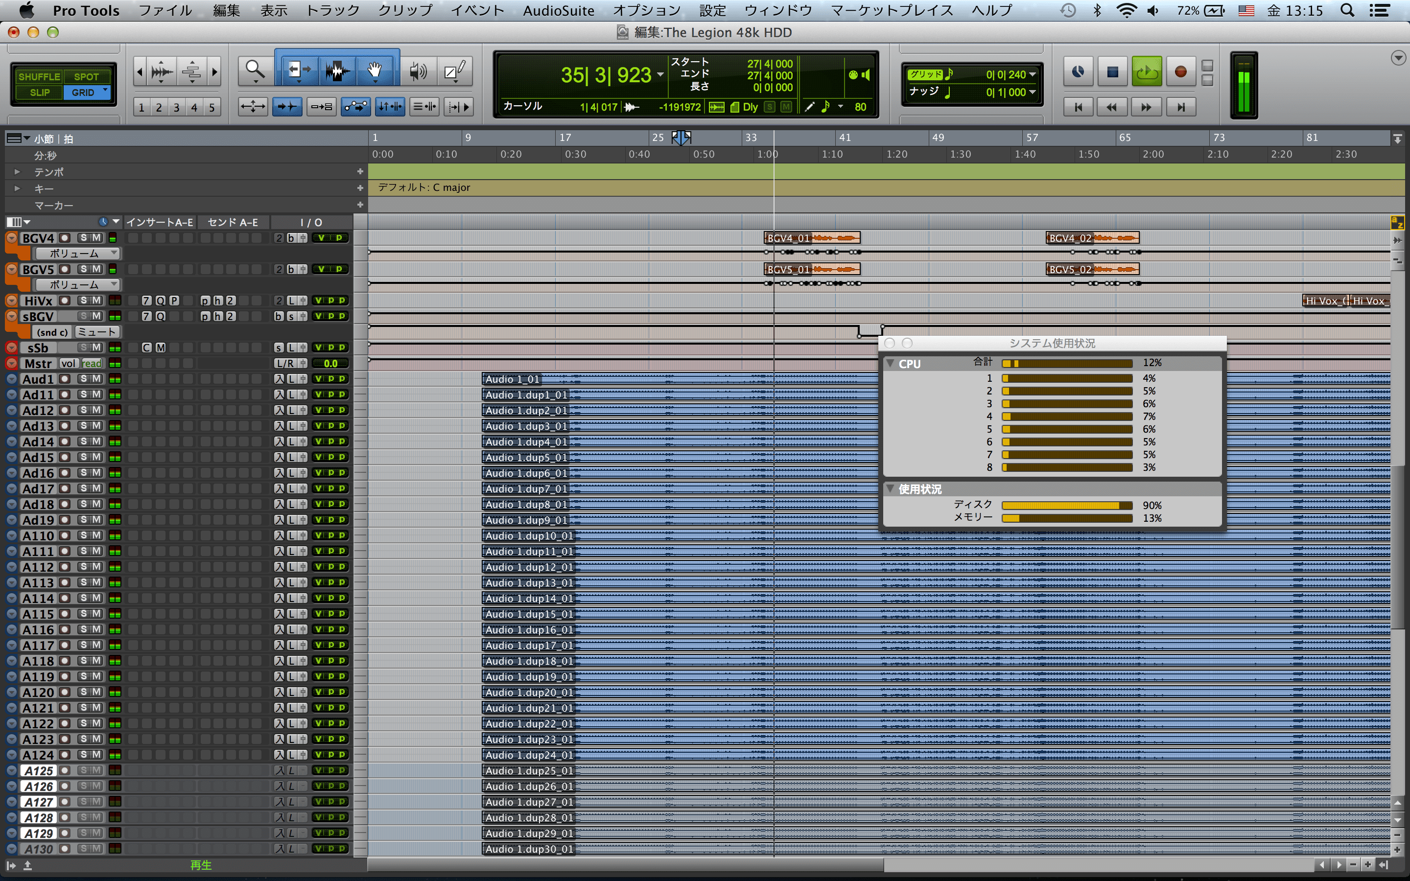Toggle GRID edit mode
Image resolution: width=1410 pixels, height=881 pixels.
[86, 93]
